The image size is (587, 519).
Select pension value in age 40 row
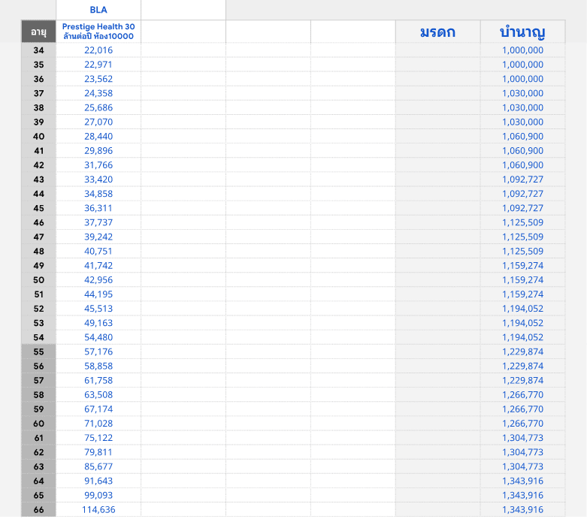click(x=522, y=136)
